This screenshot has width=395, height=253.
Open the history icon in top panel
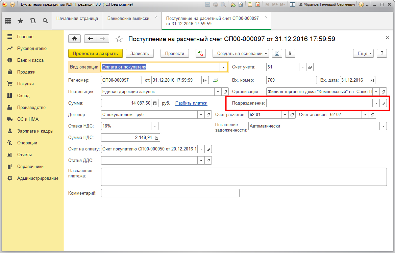[33, 21]
